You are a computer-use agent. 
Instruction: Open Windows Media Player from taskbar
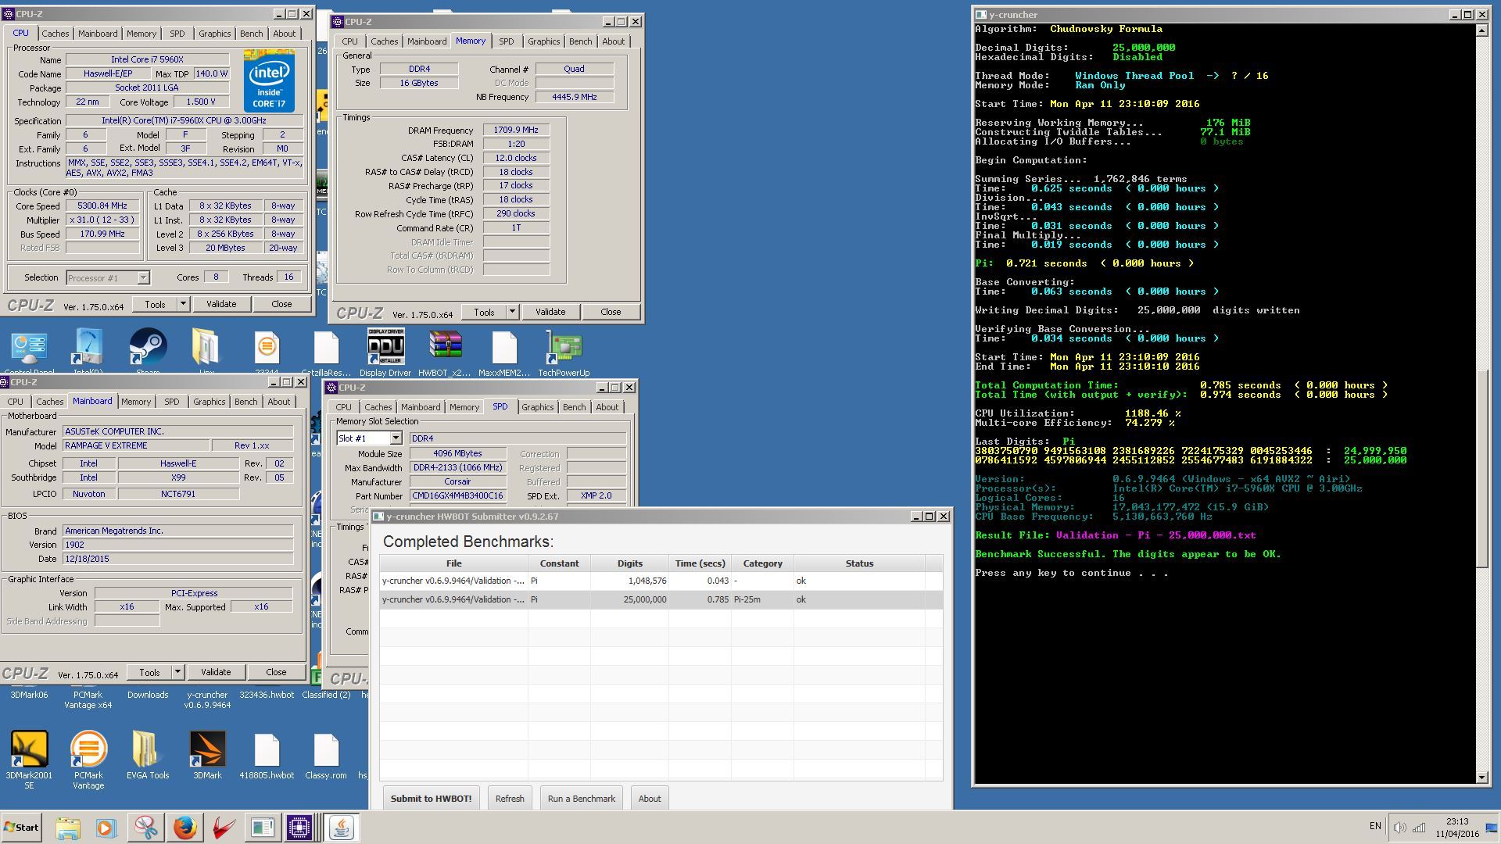[x=106, y=827]
